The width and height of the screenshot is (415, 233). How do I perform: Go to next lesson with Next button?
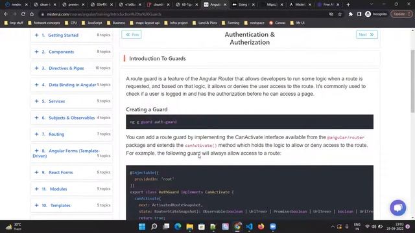click(x=367, y=34)
